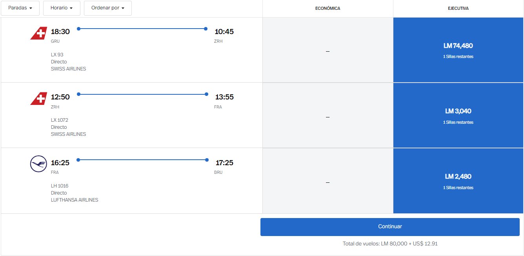This screenshot has height=256, width=524.
Task: Click the unavailable economy cell for LH 1016
Action: [x=328, y=181]
